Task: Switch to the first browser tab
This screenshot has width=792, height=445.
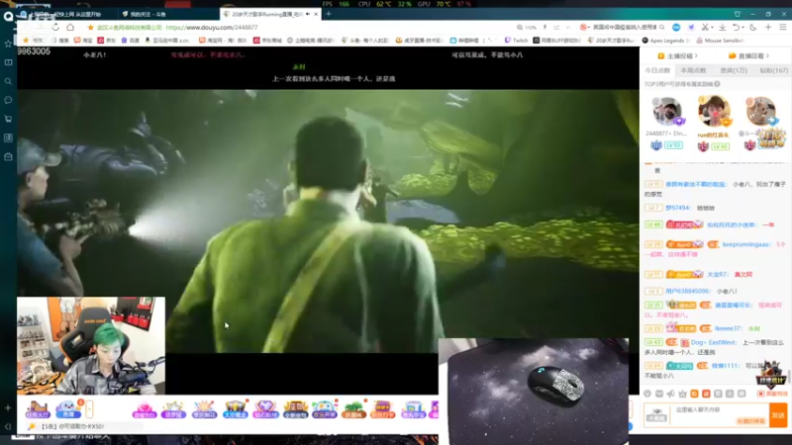Action: [x=65, y=14]
